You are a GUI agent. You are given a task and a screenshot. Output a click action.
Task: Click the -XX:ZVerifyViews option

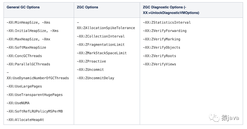[159, 64]
